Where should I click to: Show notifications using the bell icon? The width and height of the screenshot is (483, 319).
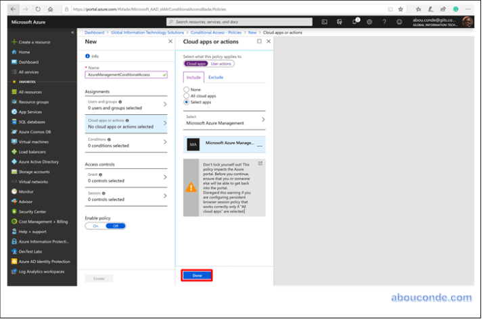pos(355,22)
